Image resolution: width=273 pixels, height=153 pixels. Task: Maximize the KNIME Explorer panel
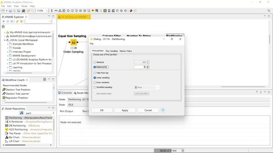point(53,16)
